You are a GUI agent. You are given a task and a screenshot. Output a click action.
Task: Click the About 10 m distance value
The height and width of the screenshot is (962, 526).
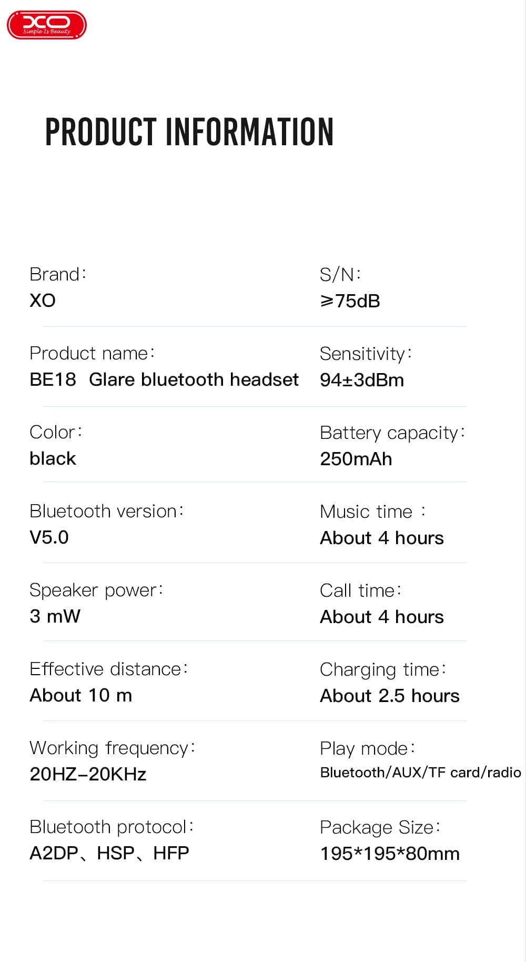click(80, 695)
